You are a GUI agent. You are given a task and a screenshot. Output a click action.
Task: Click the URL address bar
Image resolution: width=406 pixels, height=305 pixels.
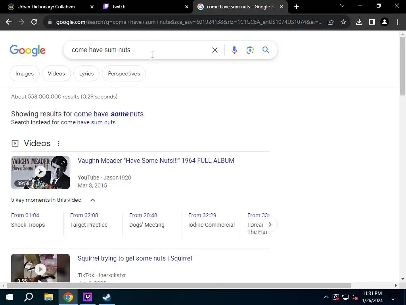(x=189, y=22)
